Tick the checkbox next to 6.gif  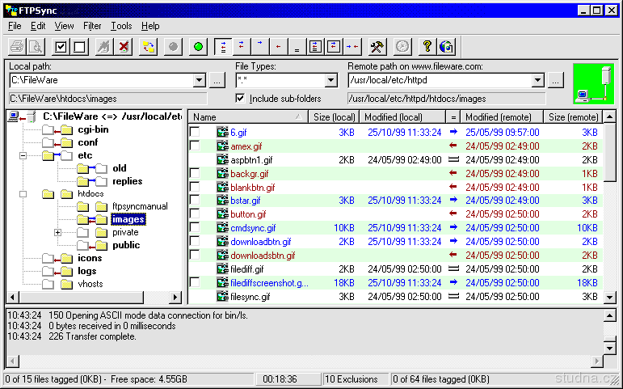[x=195, y=132]
